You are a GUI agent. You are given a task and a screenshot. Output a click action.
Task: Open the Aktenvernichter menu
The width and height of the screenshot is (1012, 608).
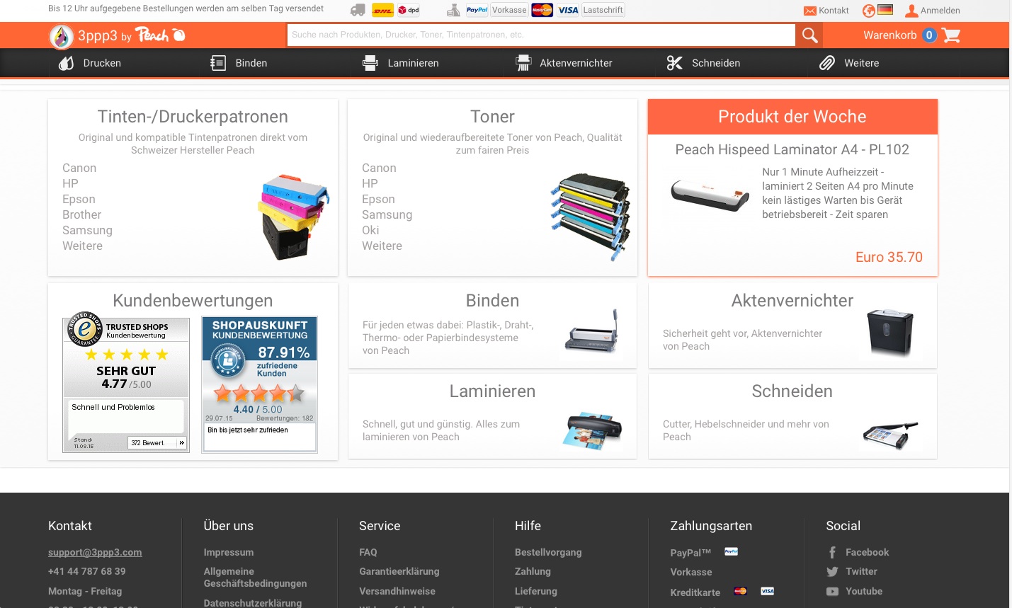[x=576, y=63]
